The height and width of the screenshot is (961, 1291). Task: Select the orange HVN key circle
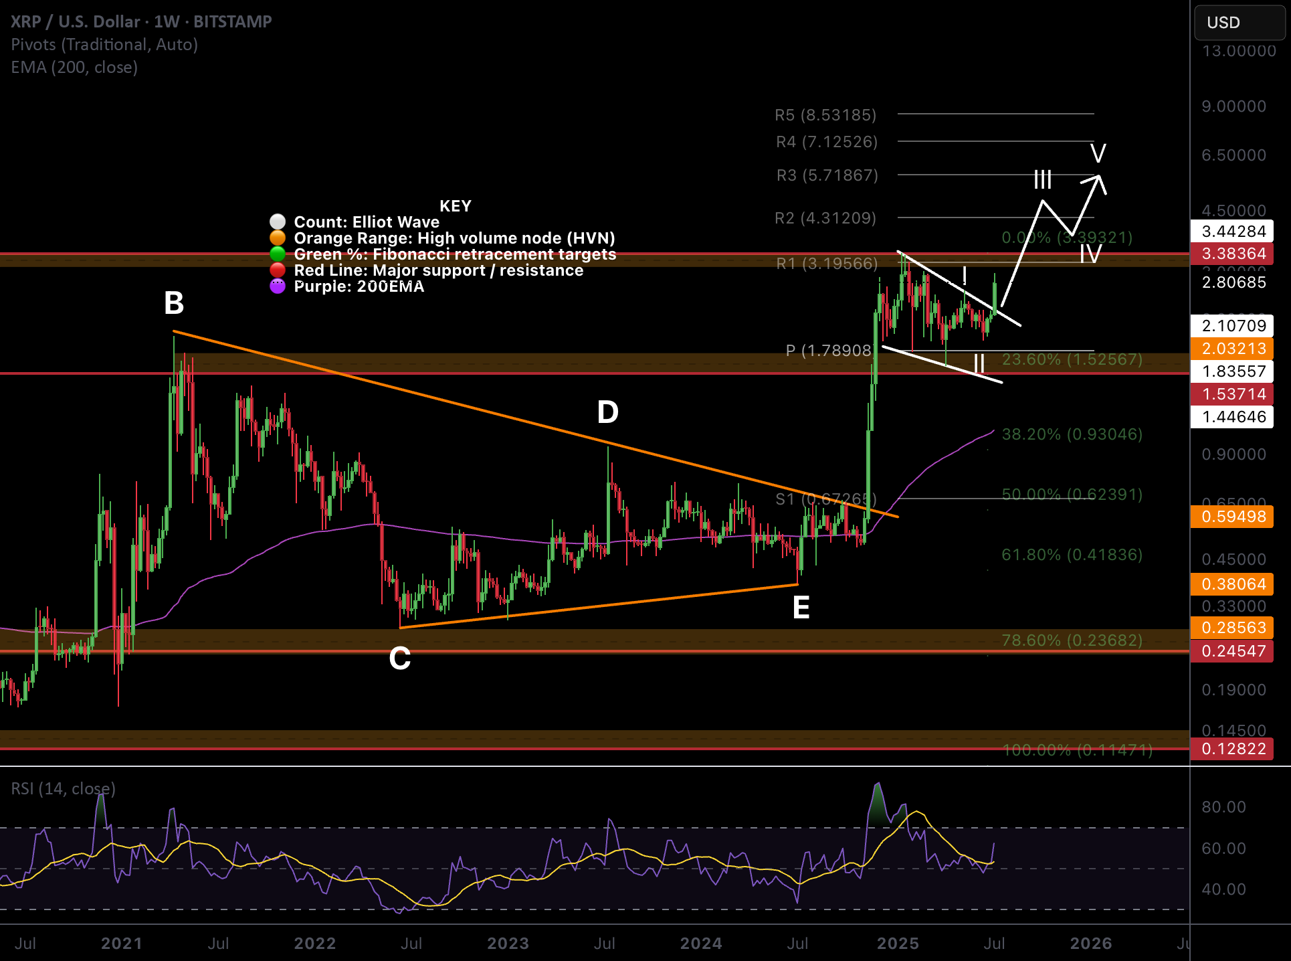click(x=278, y=238)
